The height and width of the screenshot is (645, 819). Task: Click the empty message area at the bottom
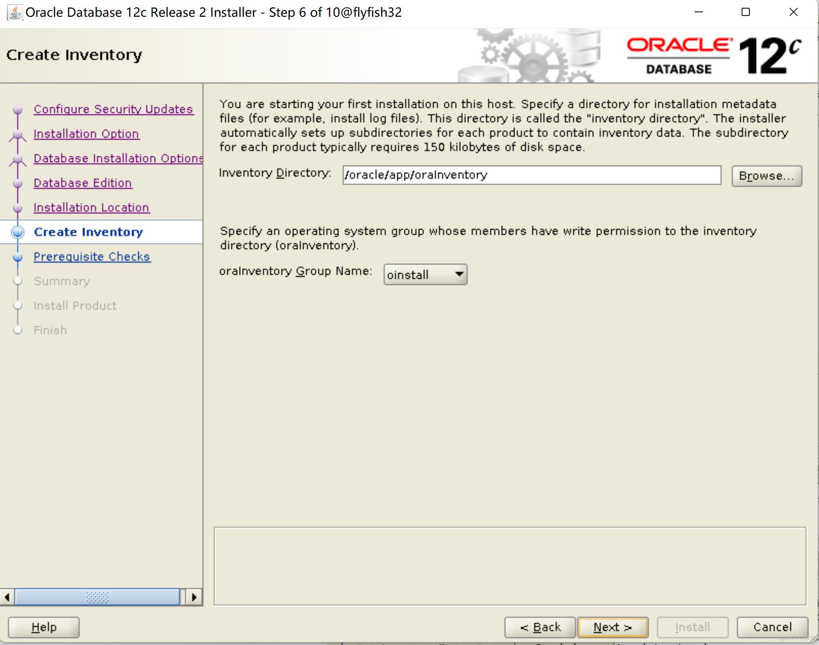click(x=510, y=566)
